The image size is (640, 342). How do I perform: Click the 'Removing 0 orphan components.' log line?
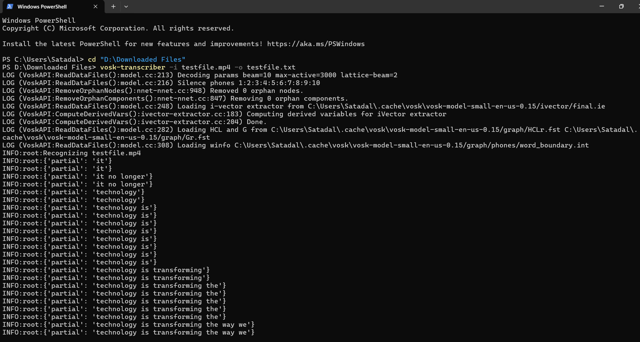175,98
